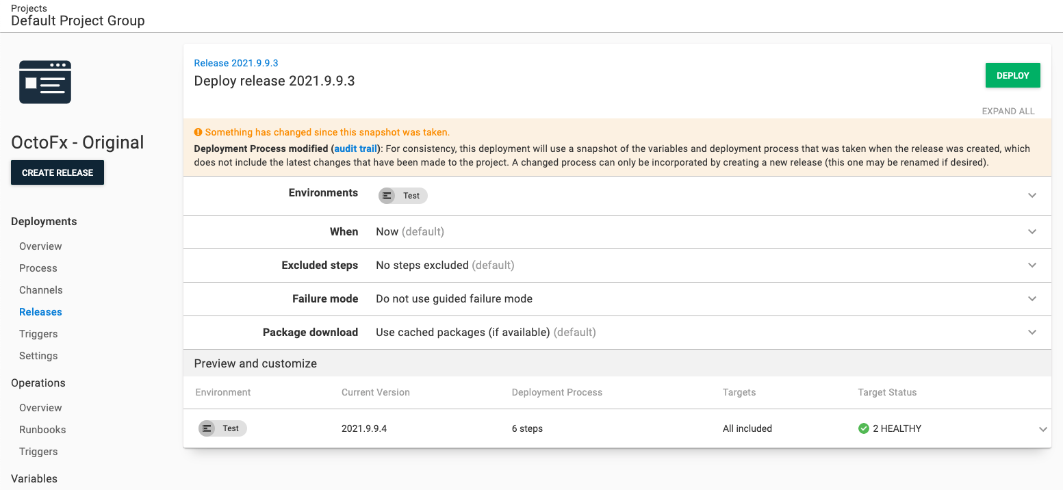Viewport: 1063px width, 490px height.
Task: Click the DEPLOY button
Action: point(1012,75)
